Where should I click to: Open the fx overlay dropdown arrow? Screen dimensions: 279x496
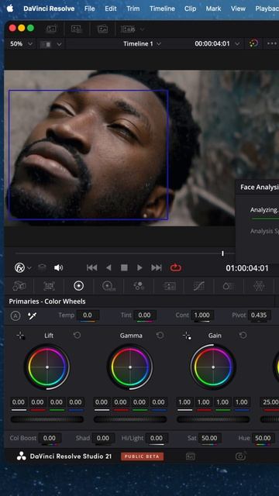[x=29, y=268]
